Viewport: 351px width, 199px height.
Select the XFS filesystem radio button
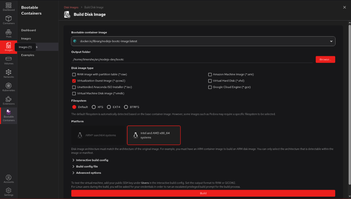pos(94,107)
